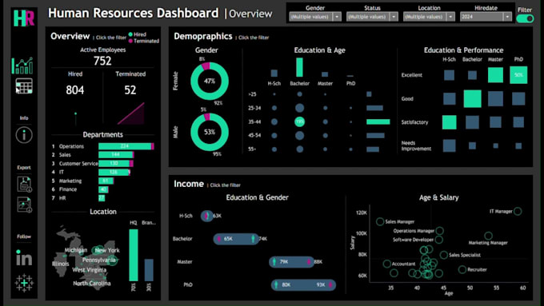Viewport: 544px width, 306px height.
Task: Select the Terminated legend marker
Action: [x=130, y=41]
